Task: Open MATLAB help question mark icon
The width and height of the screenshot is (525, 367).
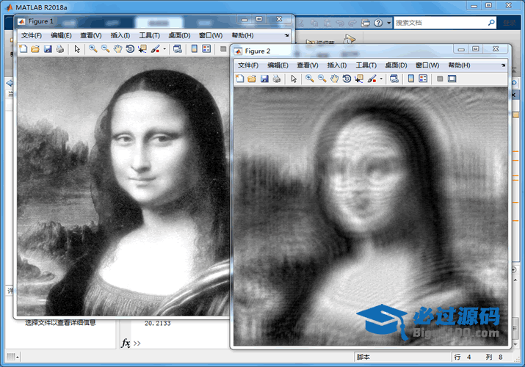Action: click(x=378, y=23)
